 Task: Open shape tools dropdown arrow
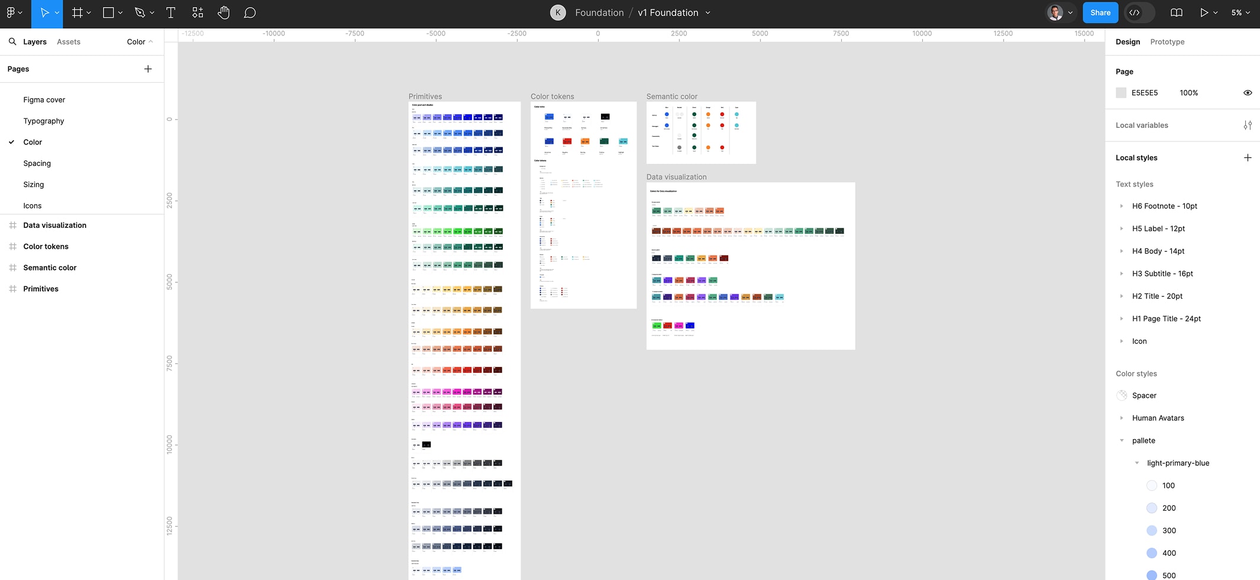[x=121, y=12]
